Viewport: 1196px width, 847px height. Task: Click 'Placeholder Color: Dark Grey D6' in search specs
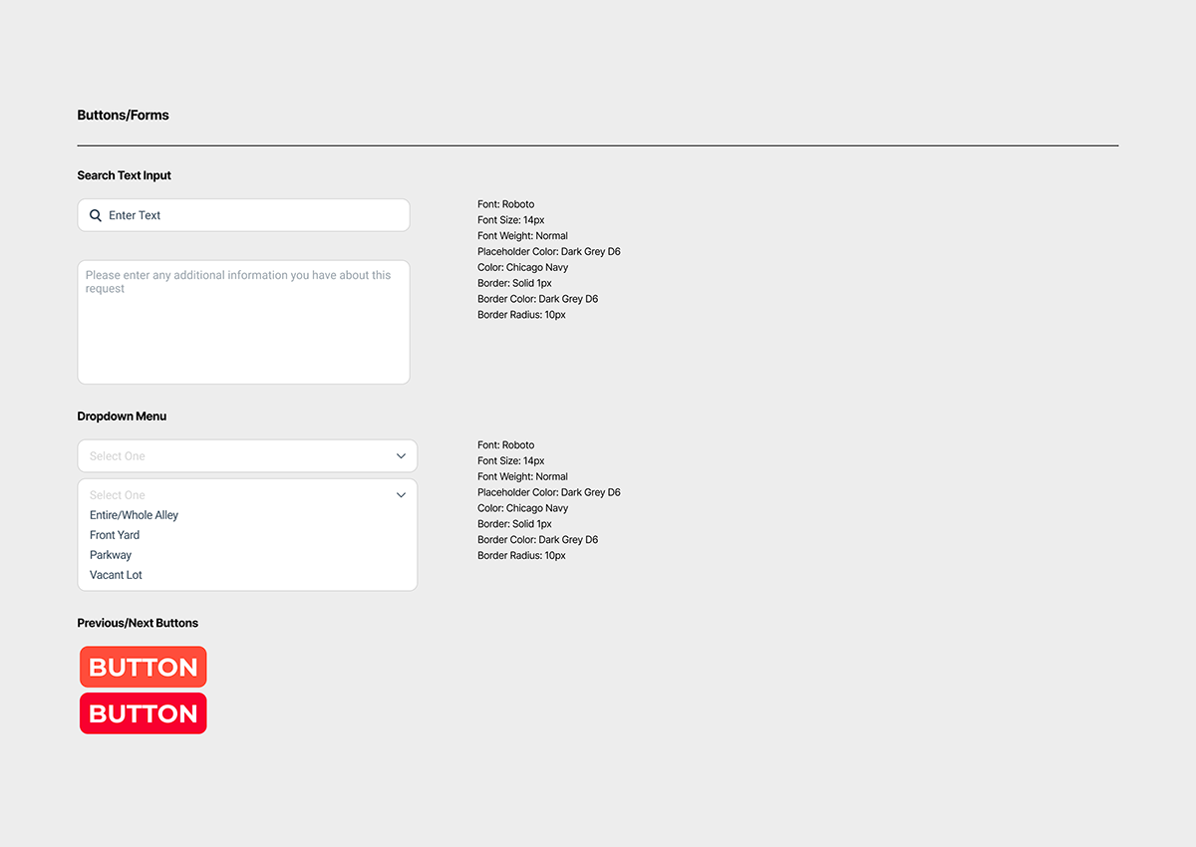[549, 252]
